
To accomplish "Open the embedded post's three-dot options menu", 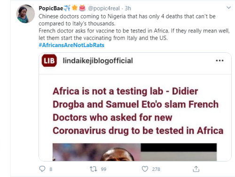I will [x=219, y=61].
